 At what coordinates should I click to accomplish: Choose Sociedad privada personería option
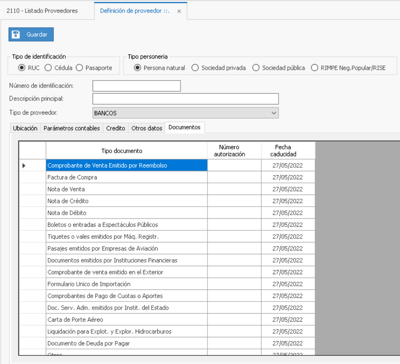click(195, 68)
